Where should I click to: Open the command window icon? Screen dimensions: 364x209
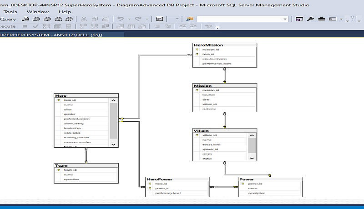coord(333,19)
